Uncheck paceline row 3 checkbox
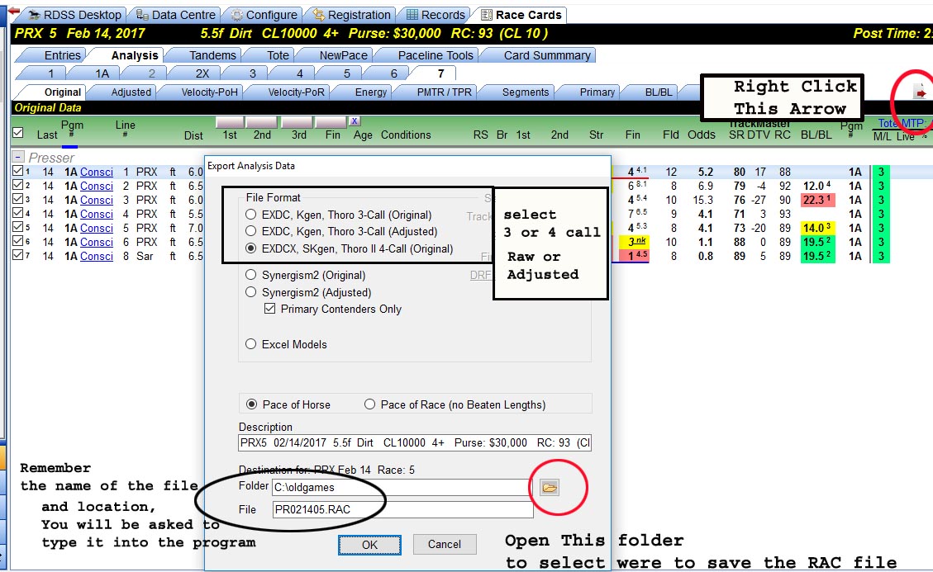 (18, 199)
